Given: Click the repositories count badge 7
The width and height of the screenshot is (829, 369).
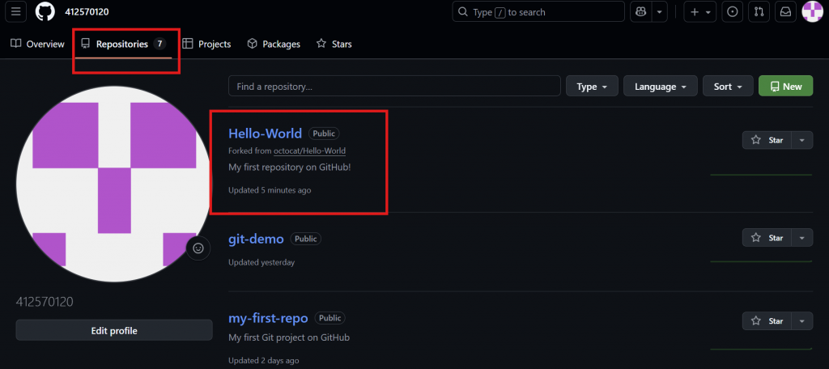Looking at the screenshot, I should (159, 44).
